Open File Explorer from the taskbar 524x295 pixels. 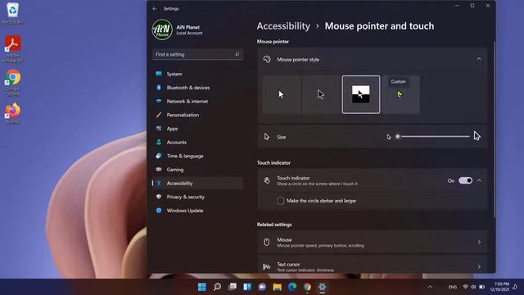(x=277, y=287)
